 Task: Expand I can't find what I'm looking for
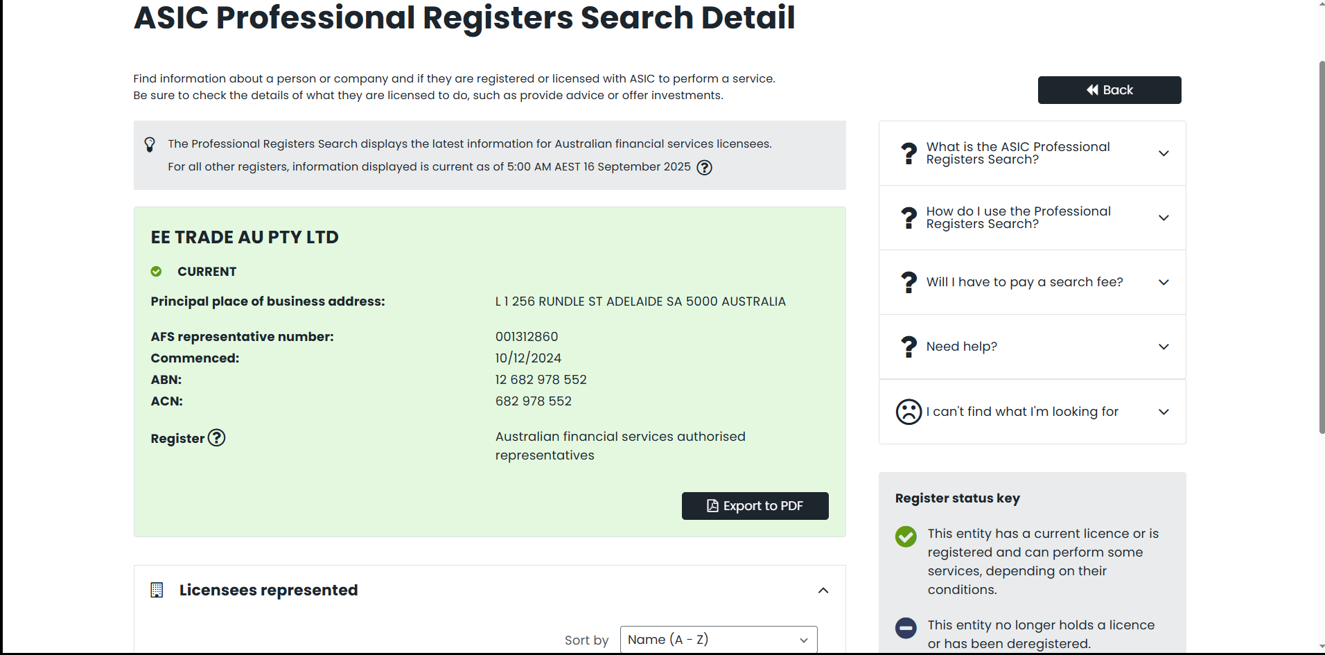click(x=1164, y=412)
